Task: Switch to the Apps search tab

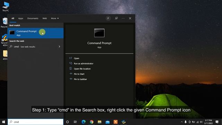Action: point(21,18)
